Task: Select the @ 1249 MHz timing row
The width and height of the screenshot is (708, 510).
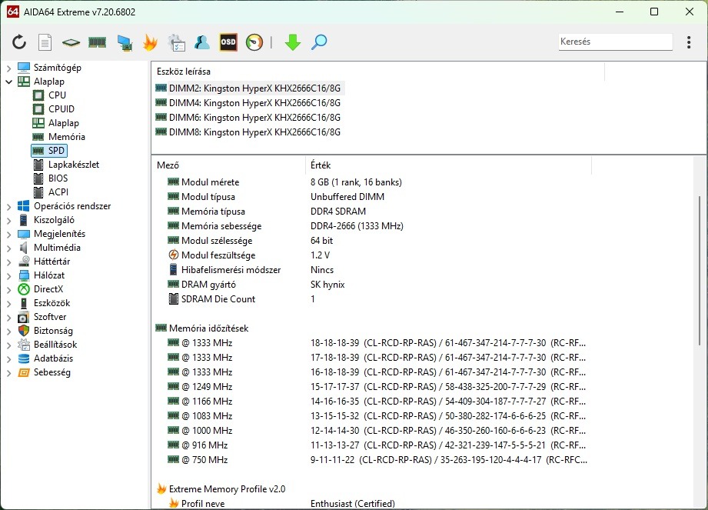Action: tap(371, 387)
